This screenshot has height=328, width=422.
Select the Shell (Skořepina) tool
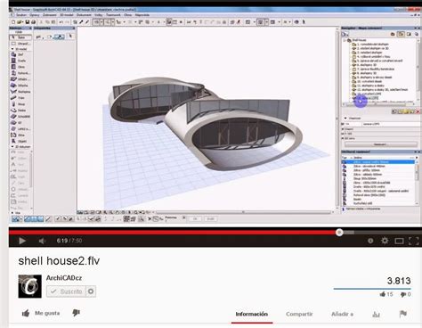tap(20, 92)
